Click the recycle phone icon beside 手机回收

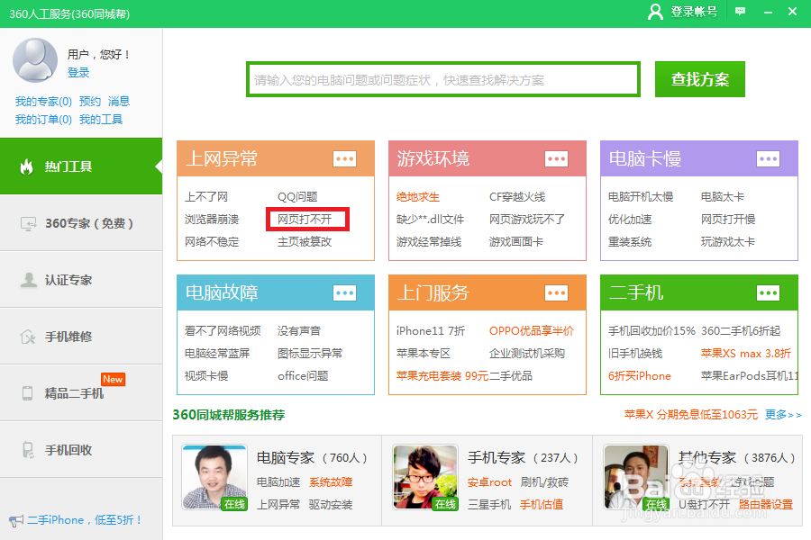pyautogui.click(x=28, y=450)
